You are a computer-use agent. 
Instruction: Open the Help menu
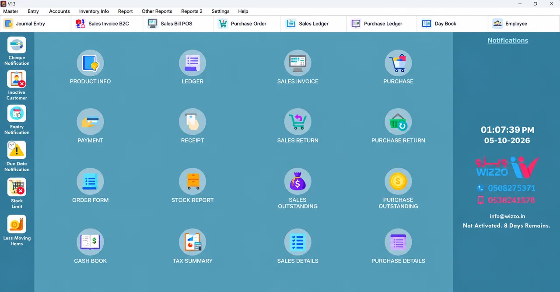click(243, 11)
